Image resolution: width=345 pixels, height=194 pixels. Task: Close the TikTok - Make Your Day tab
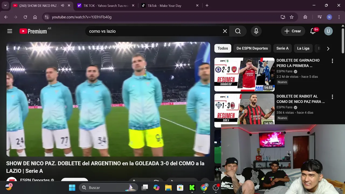(197, 5)
